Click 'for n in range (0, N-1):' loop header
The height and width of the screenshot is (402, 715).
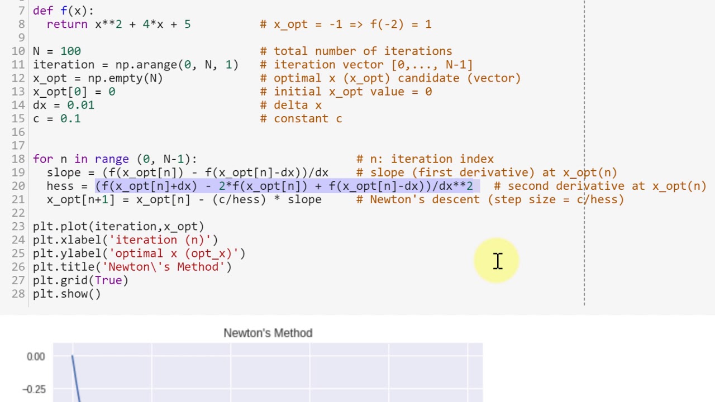coord(115,159)
